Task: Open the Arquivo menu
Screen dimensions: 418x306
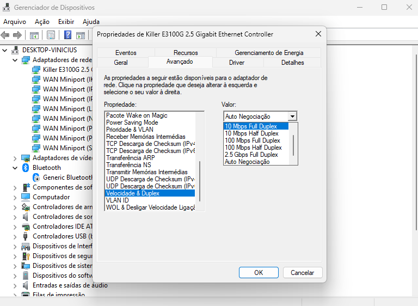Action: click(15, 22)
